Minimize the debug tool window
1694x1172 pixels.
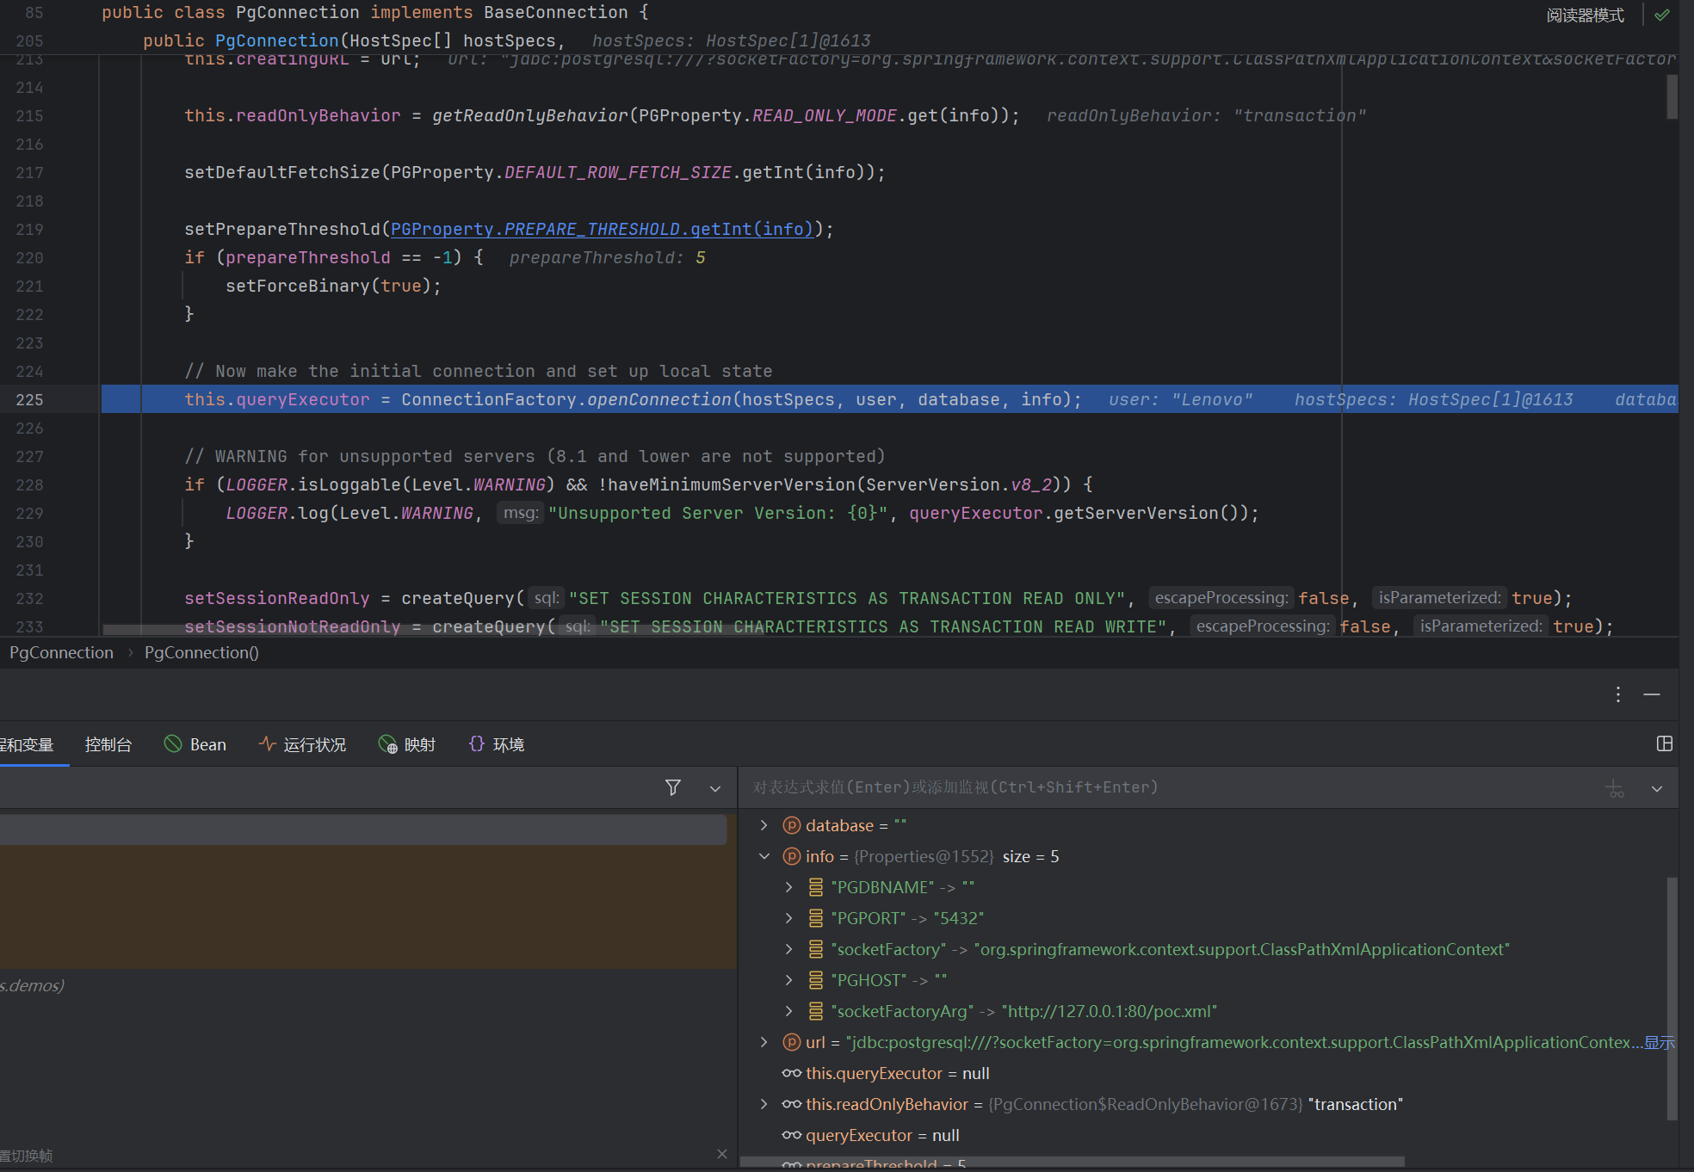pos(1652,694)
